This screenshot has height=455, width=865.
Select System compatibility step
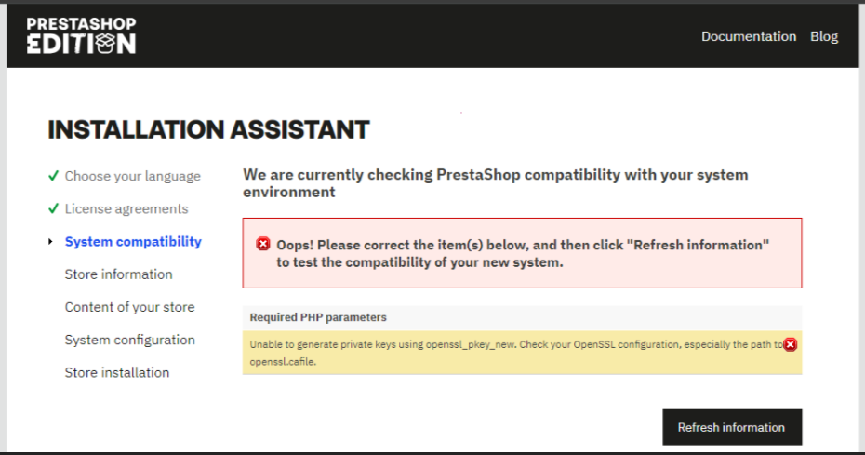(x=132, y=241)
